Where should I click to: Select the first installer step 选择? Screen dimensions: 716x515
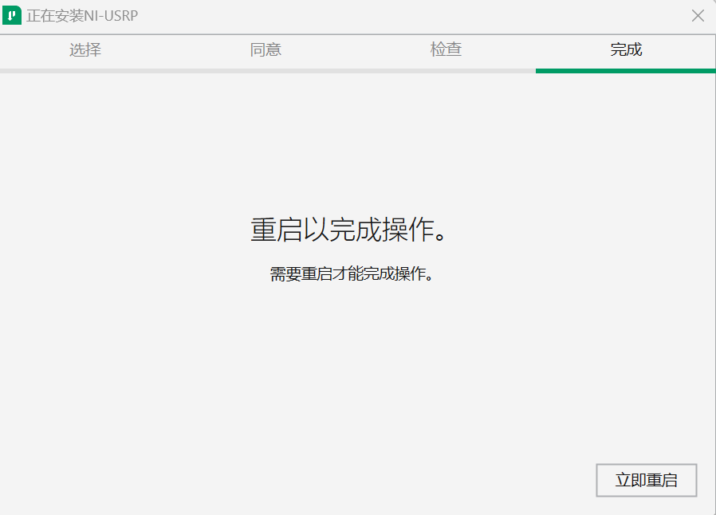tap(85, 49)
